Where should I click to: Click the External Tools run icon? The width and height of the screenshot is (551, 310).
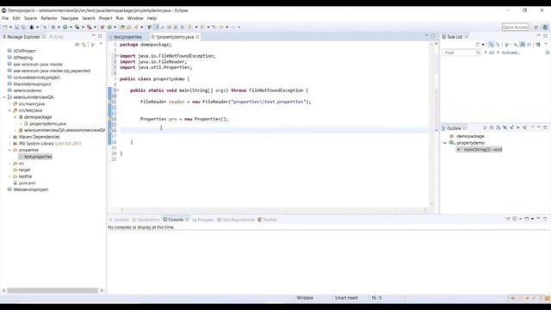click(90, 27)
